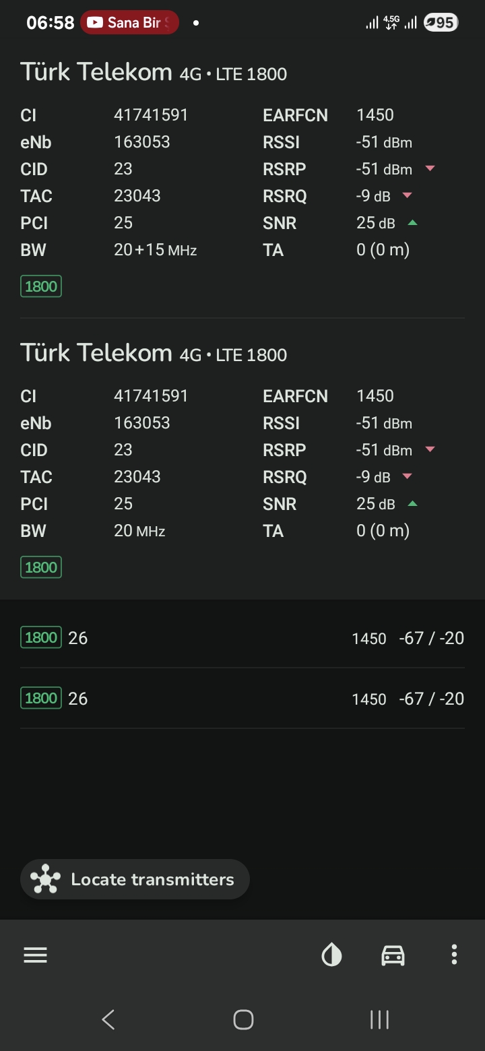
Task: Tap the car drive mode icon
Action: 393,955
